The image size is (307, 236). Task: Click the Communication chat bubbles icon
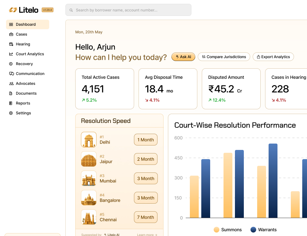pos(11,74)
